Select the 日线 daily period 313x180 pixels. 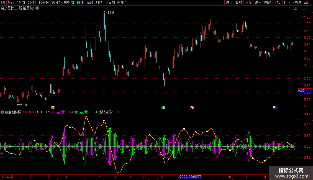(x=80, y=2)
